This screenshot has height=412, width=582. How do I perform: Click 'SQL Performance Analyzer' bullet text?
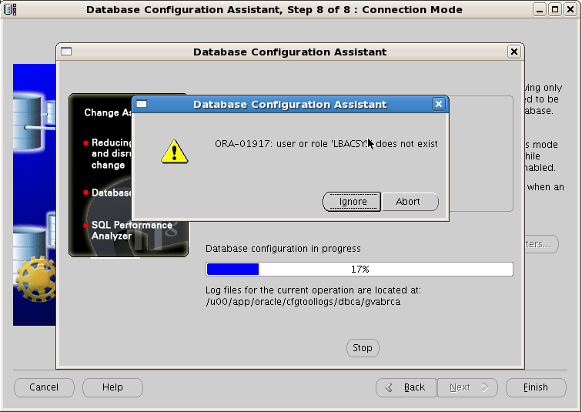click(x=132, y=230)
